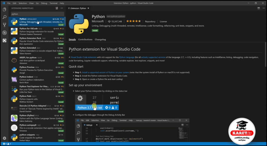The width and height of the screenshot is (267, 146).
Task: Install Python-autopep8 extension
Action: 61,131
